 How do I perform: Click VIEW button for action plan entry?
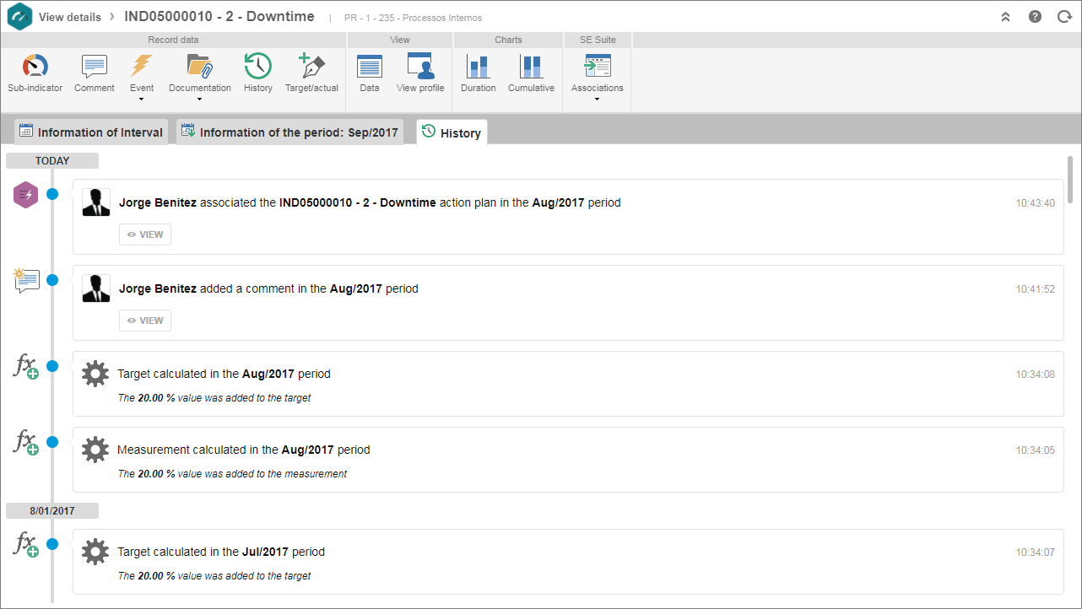(x=145, y=234)
